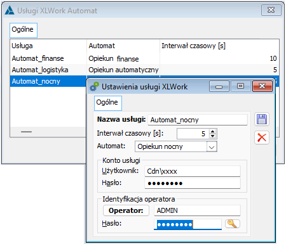Click interval value 10 in the list
This screenshot has width=286, height=244.
coord(273,58)
